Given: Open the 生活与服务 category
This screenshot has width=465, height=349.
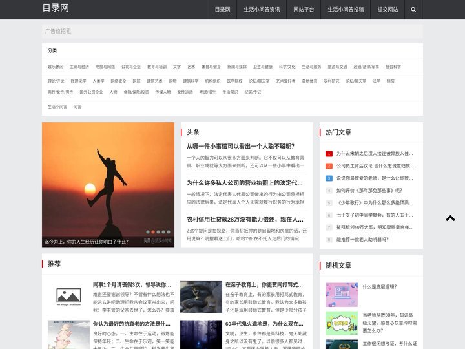Looking at the screenshot, I should pos(311,67).
